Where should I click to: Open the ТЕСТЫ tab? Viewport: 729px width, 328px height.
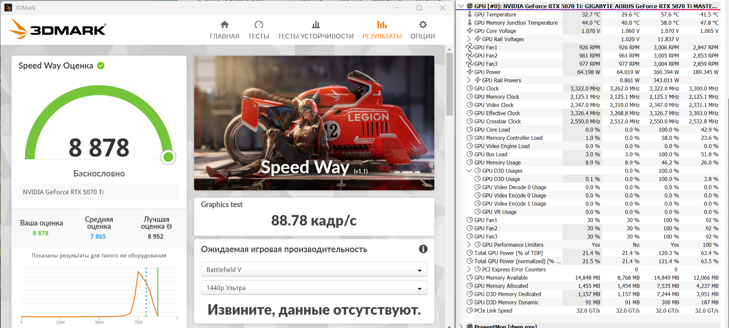pyautogui.click(x=259, y=30)
